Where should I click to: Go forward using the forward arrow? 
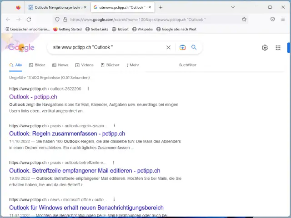(18, 20)
